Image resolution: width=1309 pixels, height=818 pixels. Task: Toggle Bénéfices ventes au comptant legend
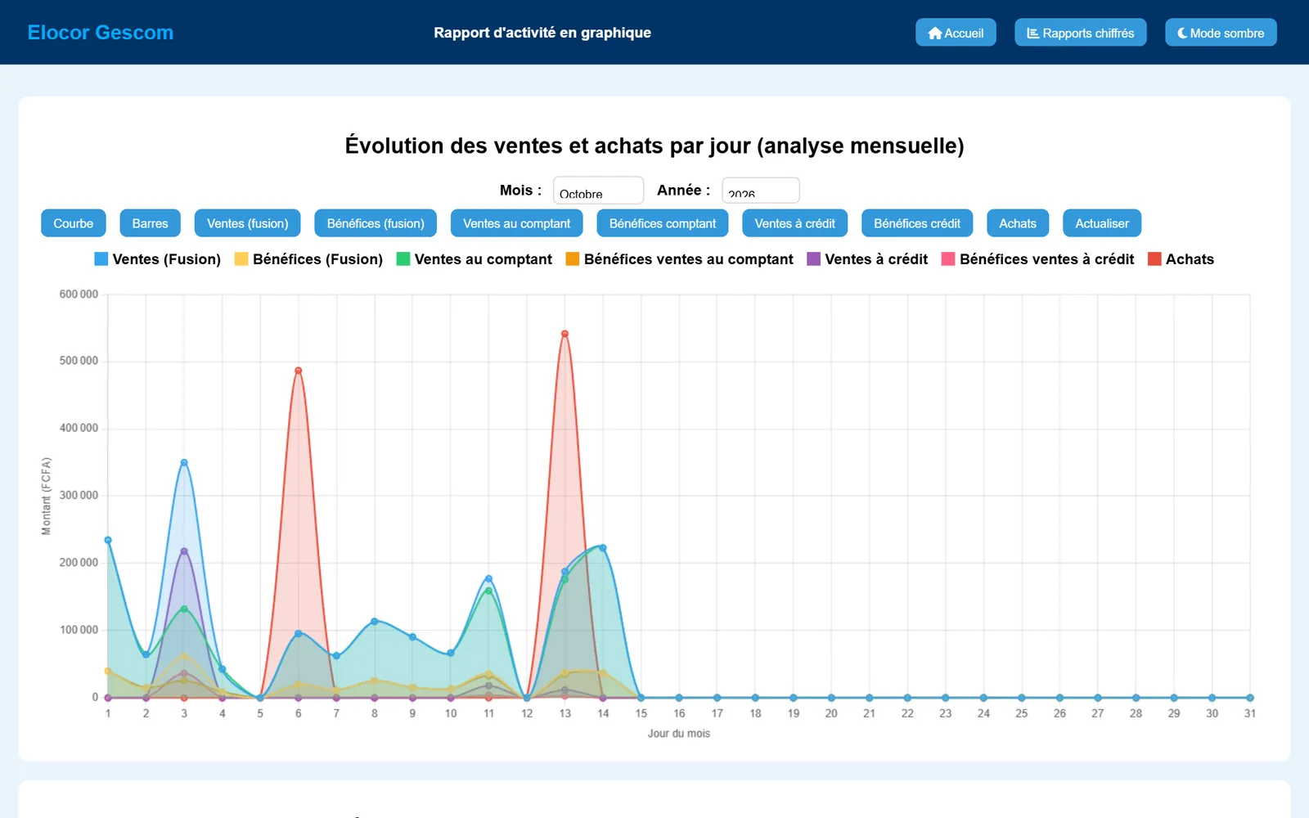(x=679, y=259)
